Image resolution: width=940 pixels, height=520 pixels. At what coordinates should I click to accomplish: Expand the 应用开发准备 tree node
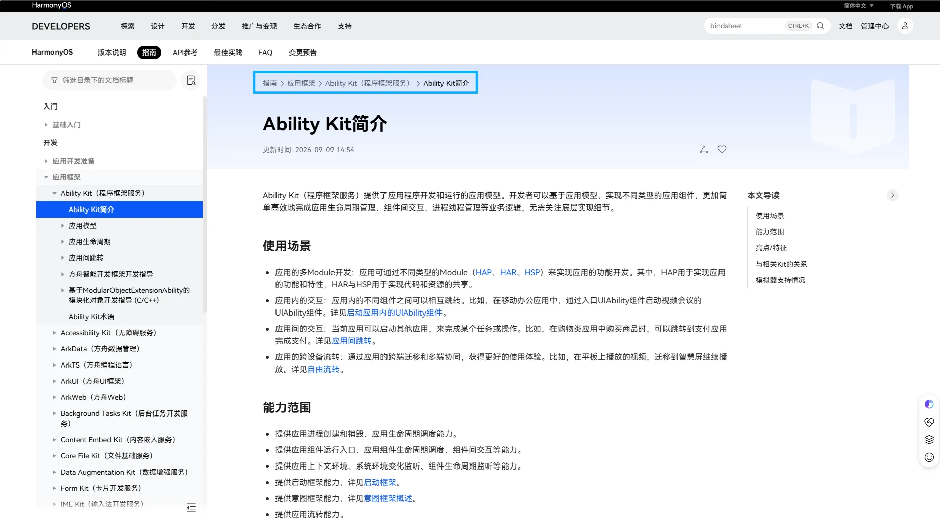pyautogui.click(x=46, y=161)
